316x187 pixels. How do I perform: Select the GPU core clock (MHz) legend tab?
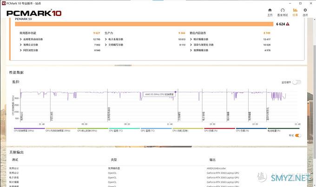tap(92, 130)
